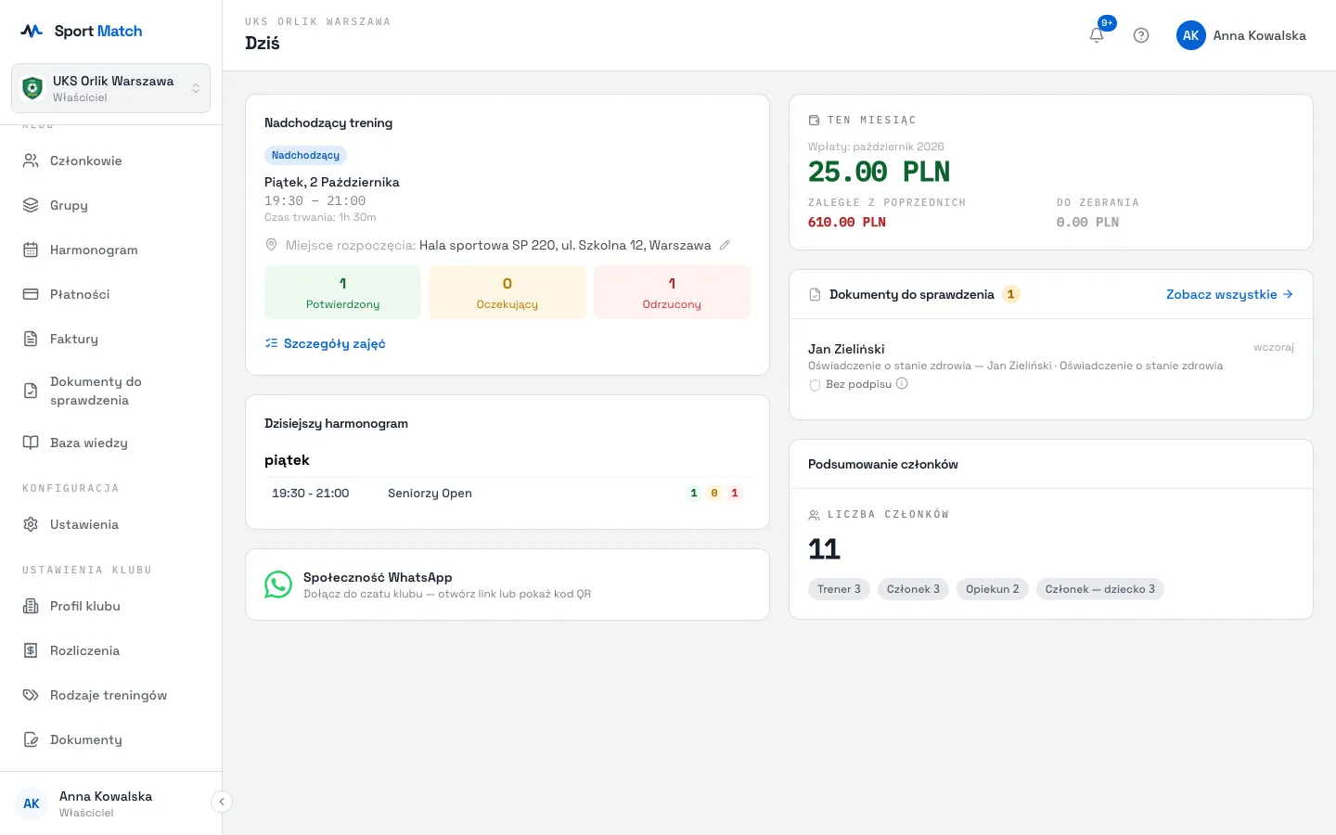Screen dimensions: 1336x835
Task: Click the help question mark icon
Action: 1141,35
